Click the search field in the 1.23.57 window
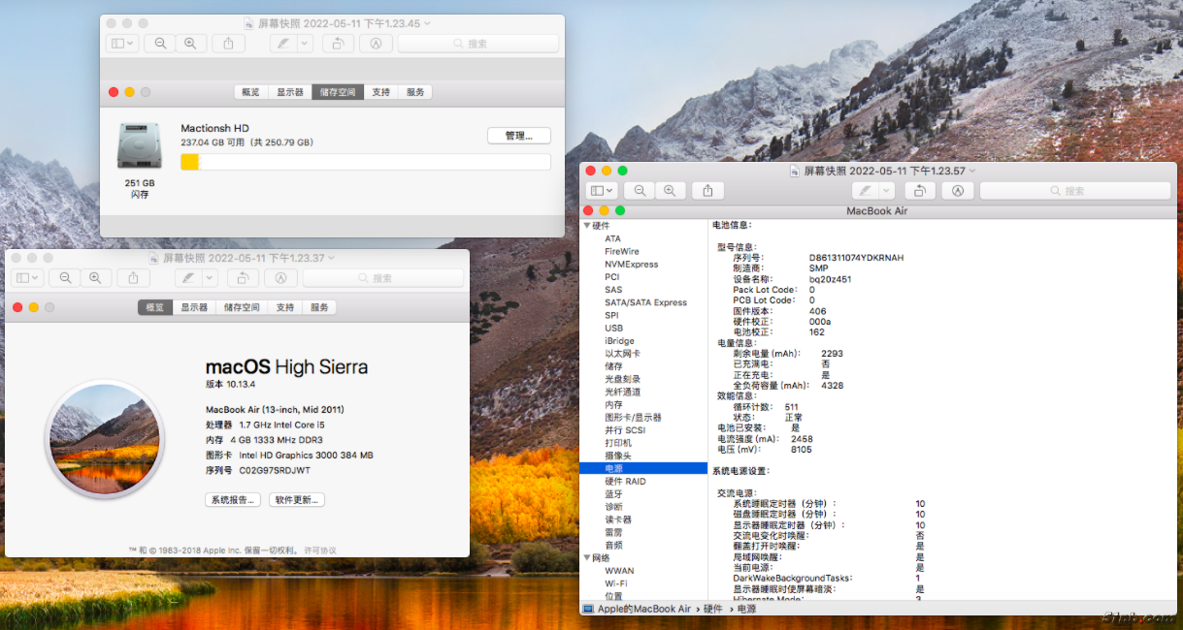This screenshot has width=1183, height=630. coord(1075,191)
